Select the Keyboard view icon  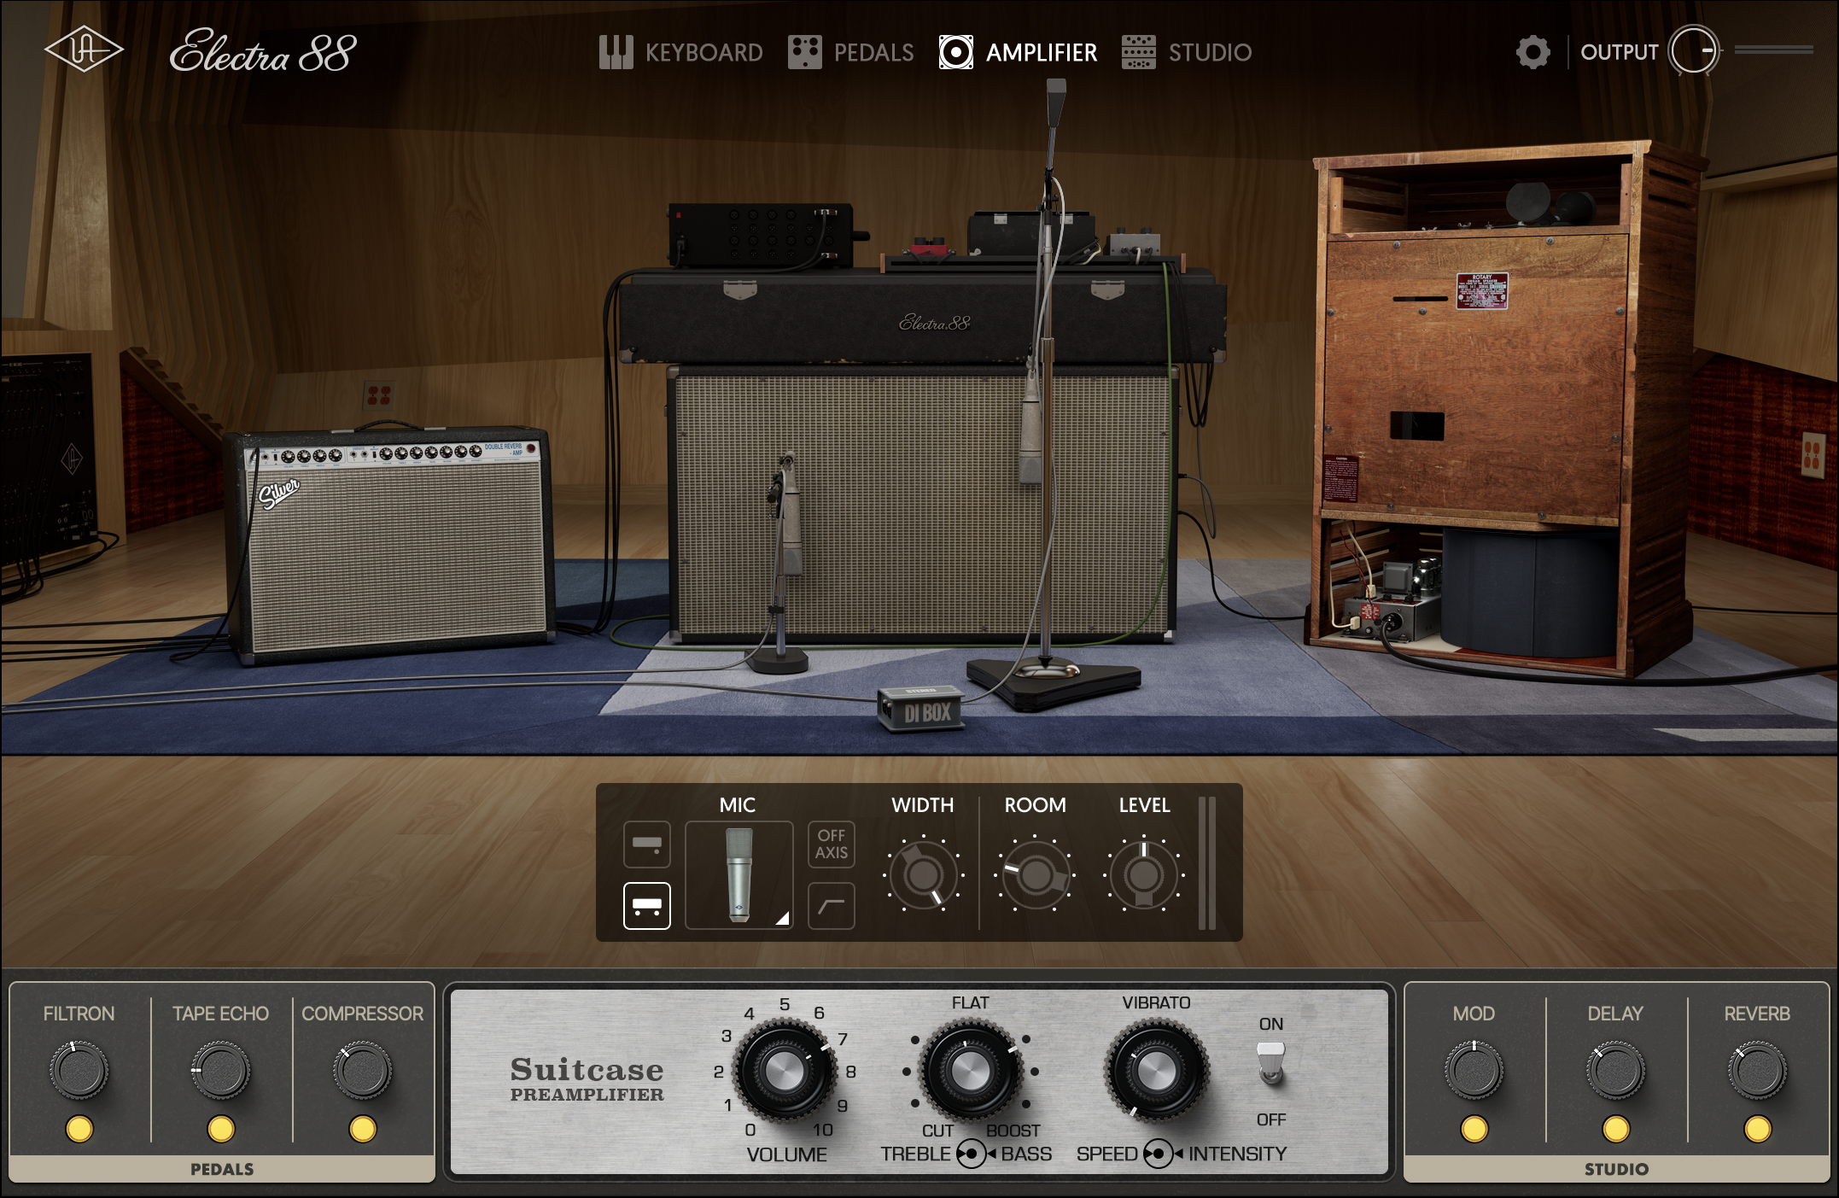click(x=616, y=52)
